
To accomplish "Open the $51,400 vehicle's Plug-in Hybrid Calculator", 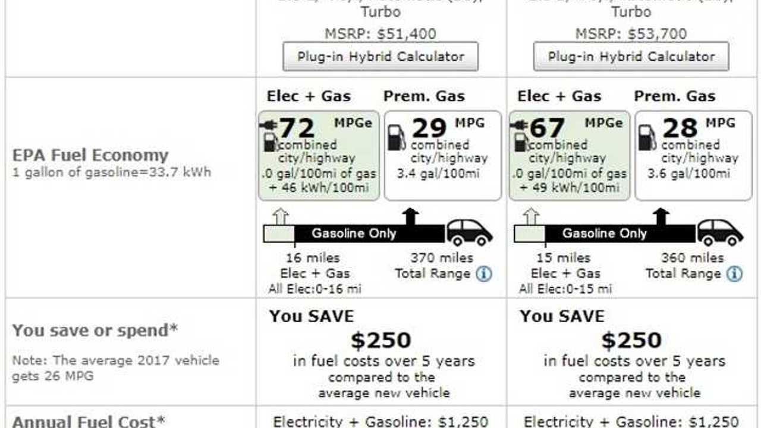I will pos(380,56).
